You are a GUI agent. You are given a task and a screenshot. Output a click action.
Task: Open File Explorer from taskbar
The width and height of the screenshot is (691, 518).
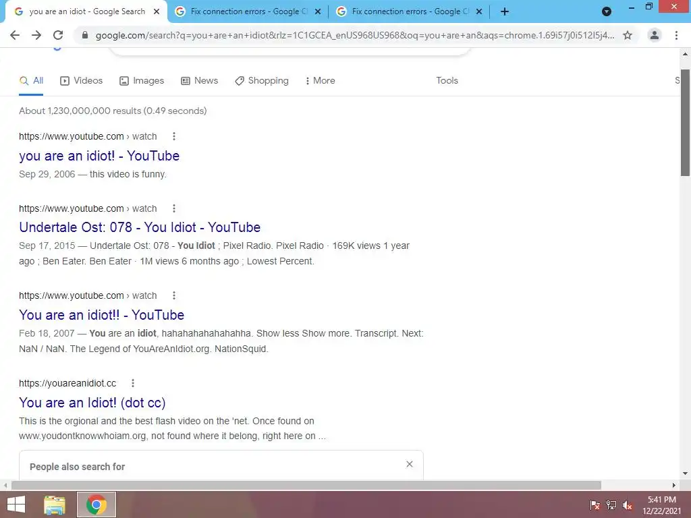[55, 505]
